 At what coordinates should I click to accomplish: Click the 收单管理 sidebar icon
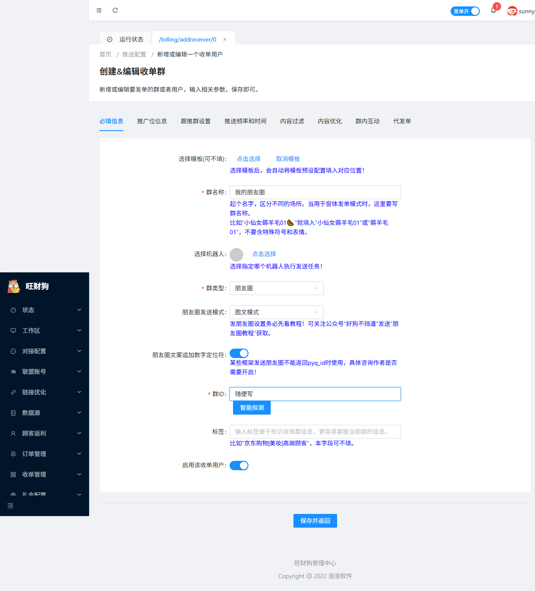13,475
